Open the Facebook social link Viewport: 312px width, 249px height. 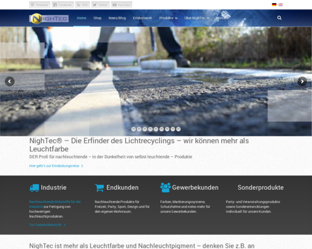62,5
